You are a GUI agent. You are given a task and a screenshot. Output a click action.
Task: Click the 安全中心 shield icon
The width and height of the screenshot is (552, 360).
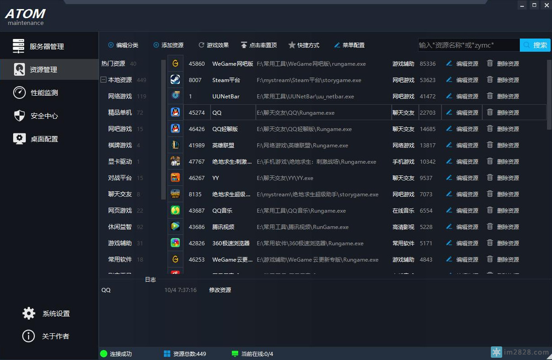point(19,116)
